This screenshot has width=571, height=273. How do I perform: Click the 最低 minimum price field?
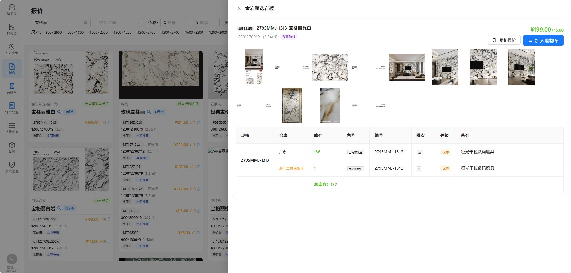click(174, 23)
